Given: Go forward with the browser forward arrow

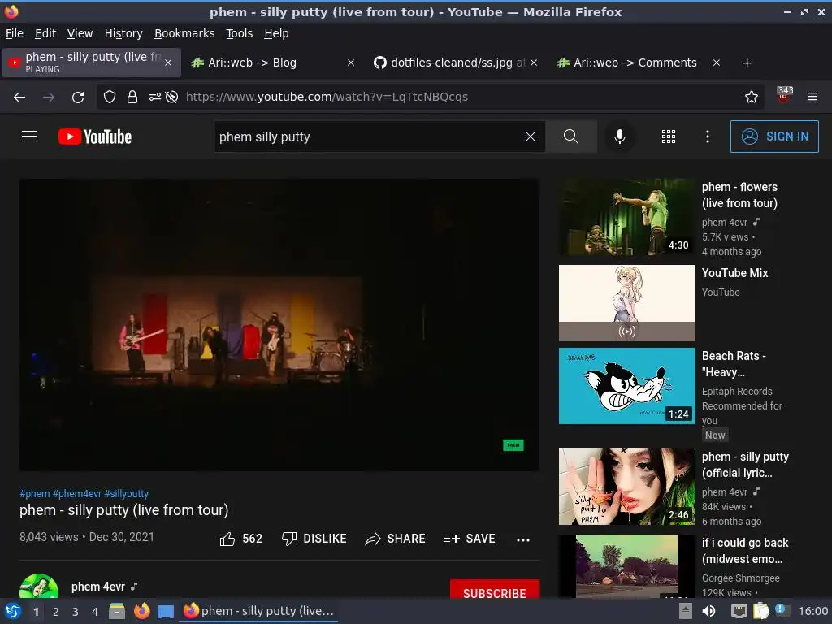Looking at the screenshot, I should (x=49, y=97).
